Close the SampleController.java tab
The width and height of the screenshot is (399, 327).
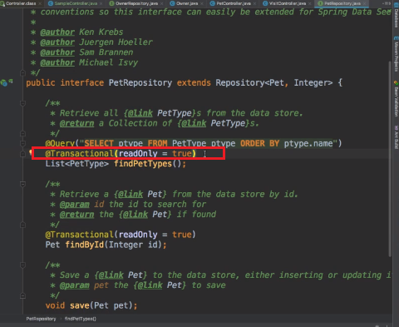pos(101,3)
